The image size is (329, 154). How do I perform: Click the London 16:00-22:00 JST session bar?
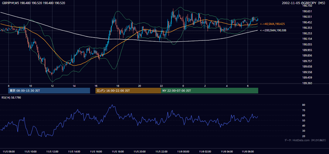(x=128, y=91)
